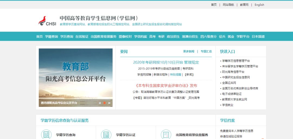The image size is (293, 139).
Task: Open the 学籍学历认证 certificate icon
Action: (x=106, y=134)
